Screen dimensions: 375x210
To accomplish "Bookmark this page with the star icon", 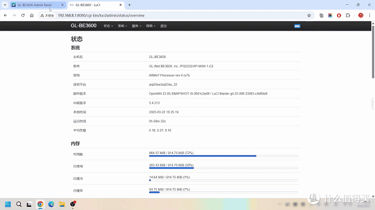I will [x=309, y=16].
